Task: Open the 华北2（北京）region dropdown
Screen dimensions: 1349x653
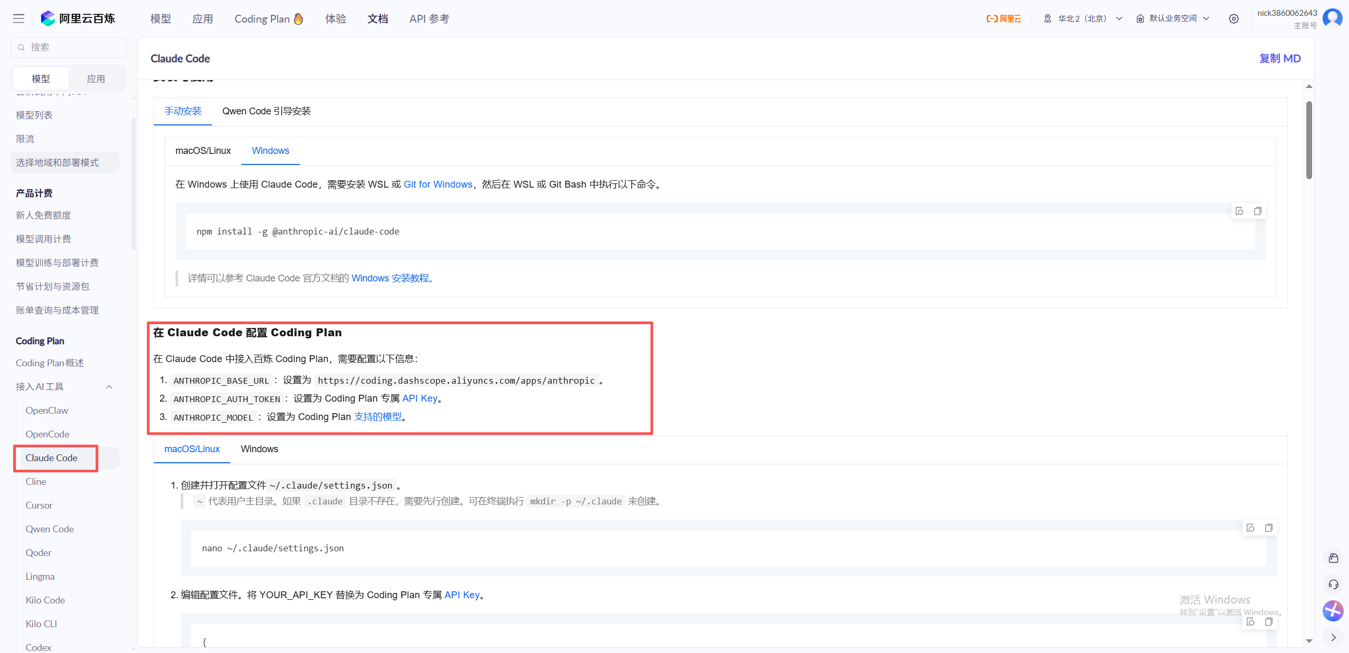Action: 1082,19
